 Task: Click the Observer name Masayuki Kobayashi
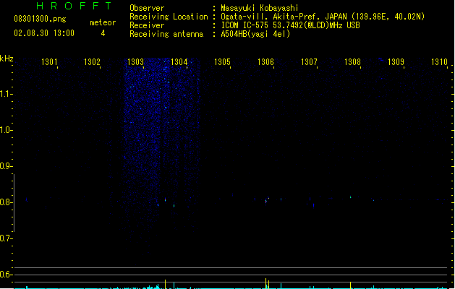click(260, 8)
